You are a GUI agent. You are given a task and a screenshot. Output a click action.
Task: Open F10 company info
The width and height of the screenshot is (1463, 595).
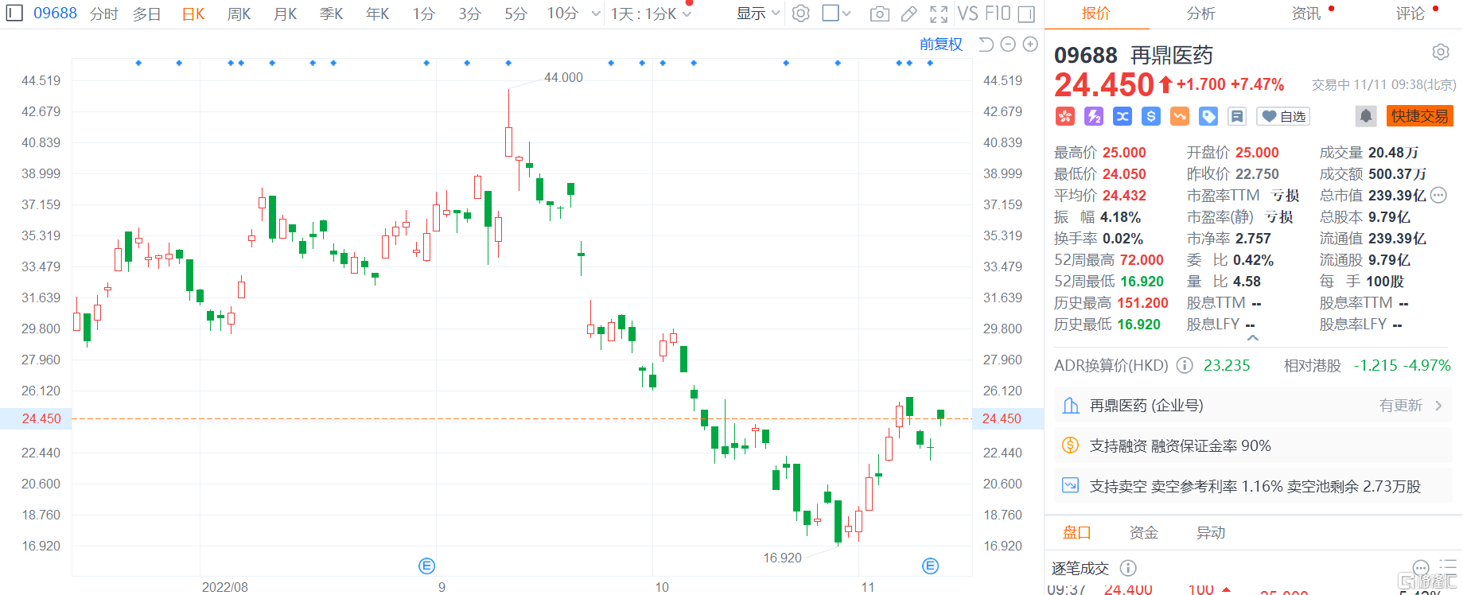(x=998, y=14)
